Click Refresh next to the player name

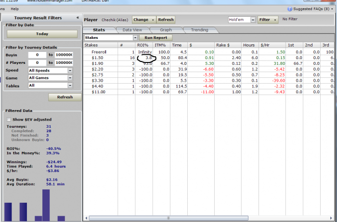[x=166, y=20]
